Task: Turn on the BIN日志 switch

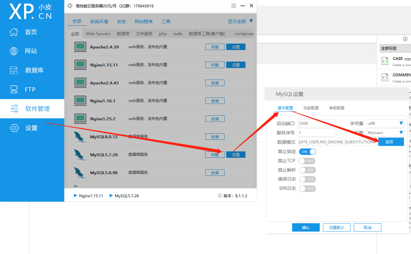Action: [307, 188]
